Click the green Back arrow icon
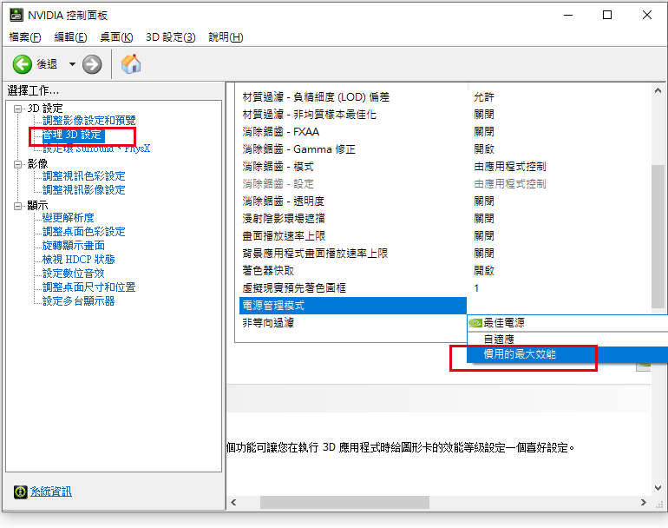Image resolution: width=668 pixels, height=528 pixels. 23,64
